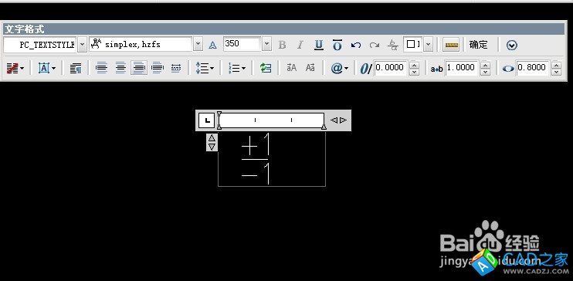Toggle Bold text formatting
Image resolution: width=573 pixels, height=281 pixels.
pyautogui.click(x=282, y=45)
